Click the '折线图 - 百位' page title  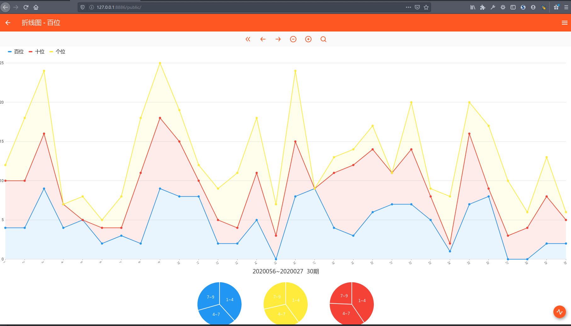(x=41, y=23)
